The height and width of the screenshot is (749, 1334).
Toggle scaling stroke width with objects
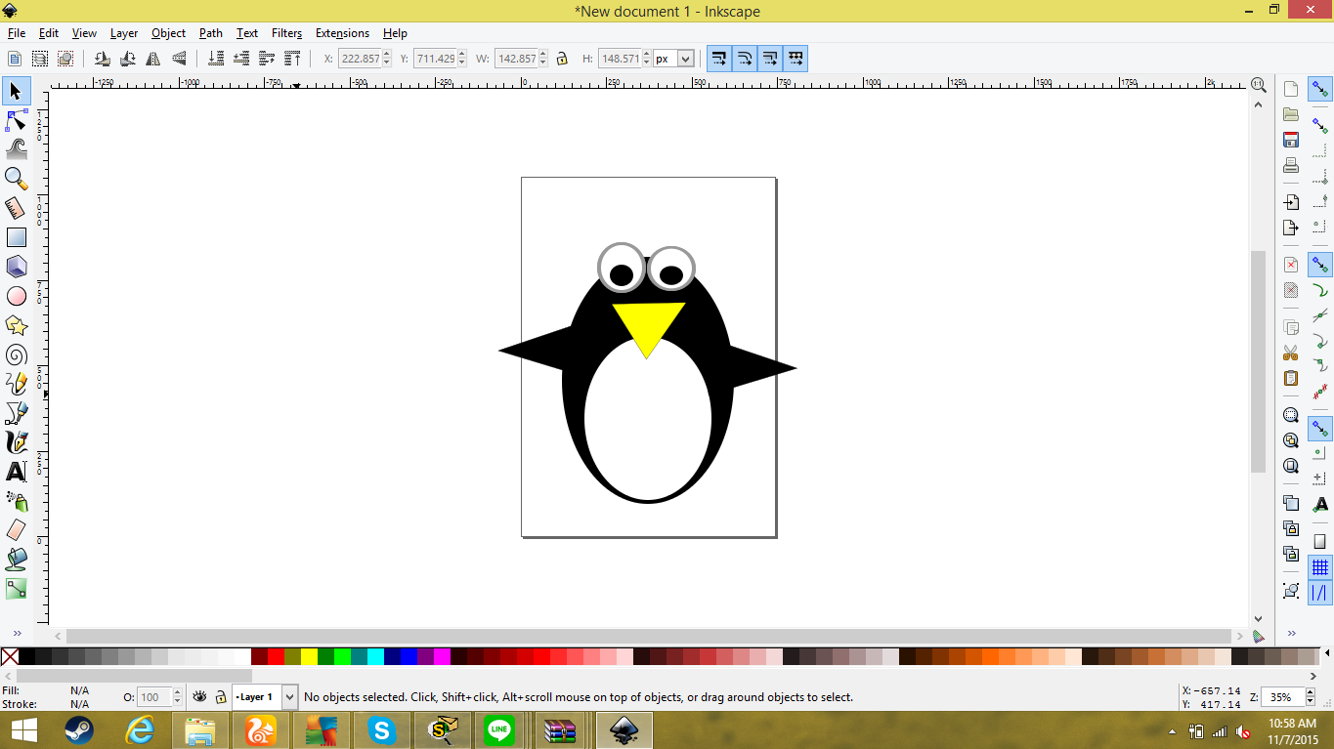point(719,59)
